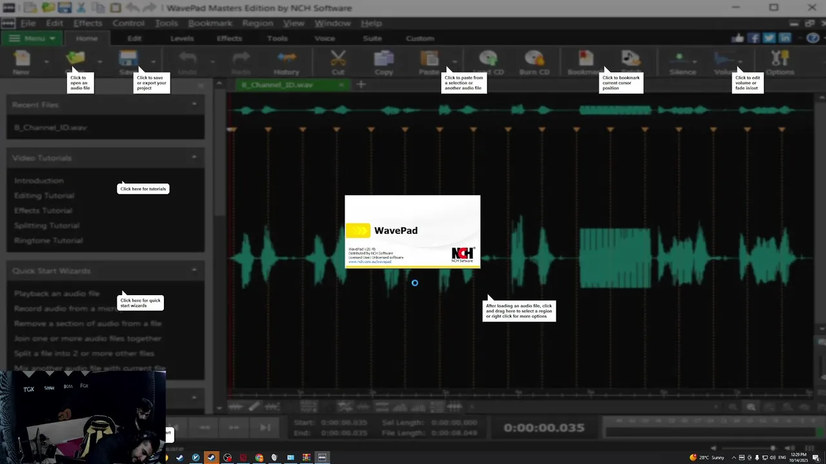
Task: Click the Steam icon in the taskbar
Action: coord(211,458)
